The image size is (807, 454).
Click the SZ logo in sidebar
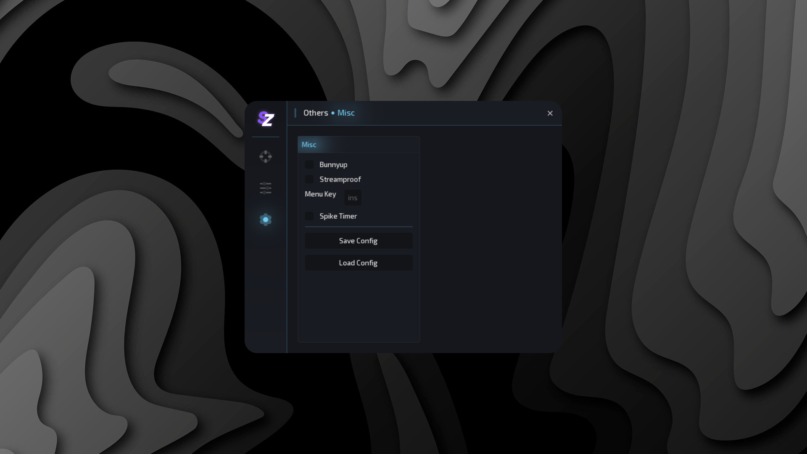(x=266, y=119)
